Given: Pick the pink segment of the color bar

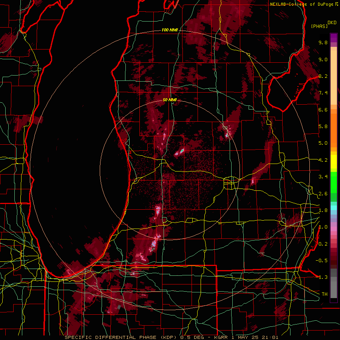Looking at the screenshot, I should click(334, 229).
